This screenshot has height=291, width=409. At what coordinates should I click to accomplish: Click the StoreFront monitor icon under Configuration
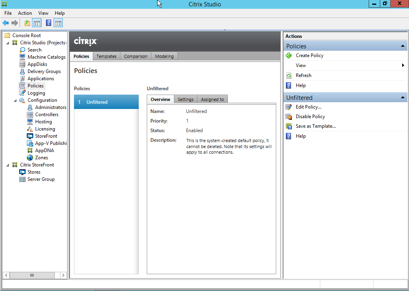coord(30,136)
